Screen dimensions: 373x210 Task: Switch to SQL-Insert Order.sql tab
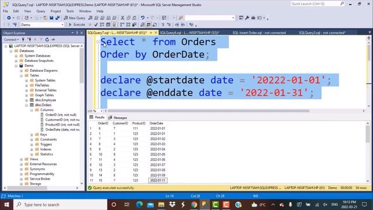click(x=259, y=33)
